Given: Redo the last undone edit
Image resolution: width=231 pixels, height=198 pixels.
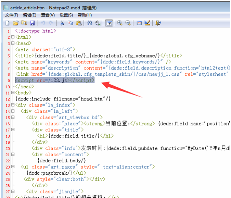Looking at the screenshot, I should [51, 23].
